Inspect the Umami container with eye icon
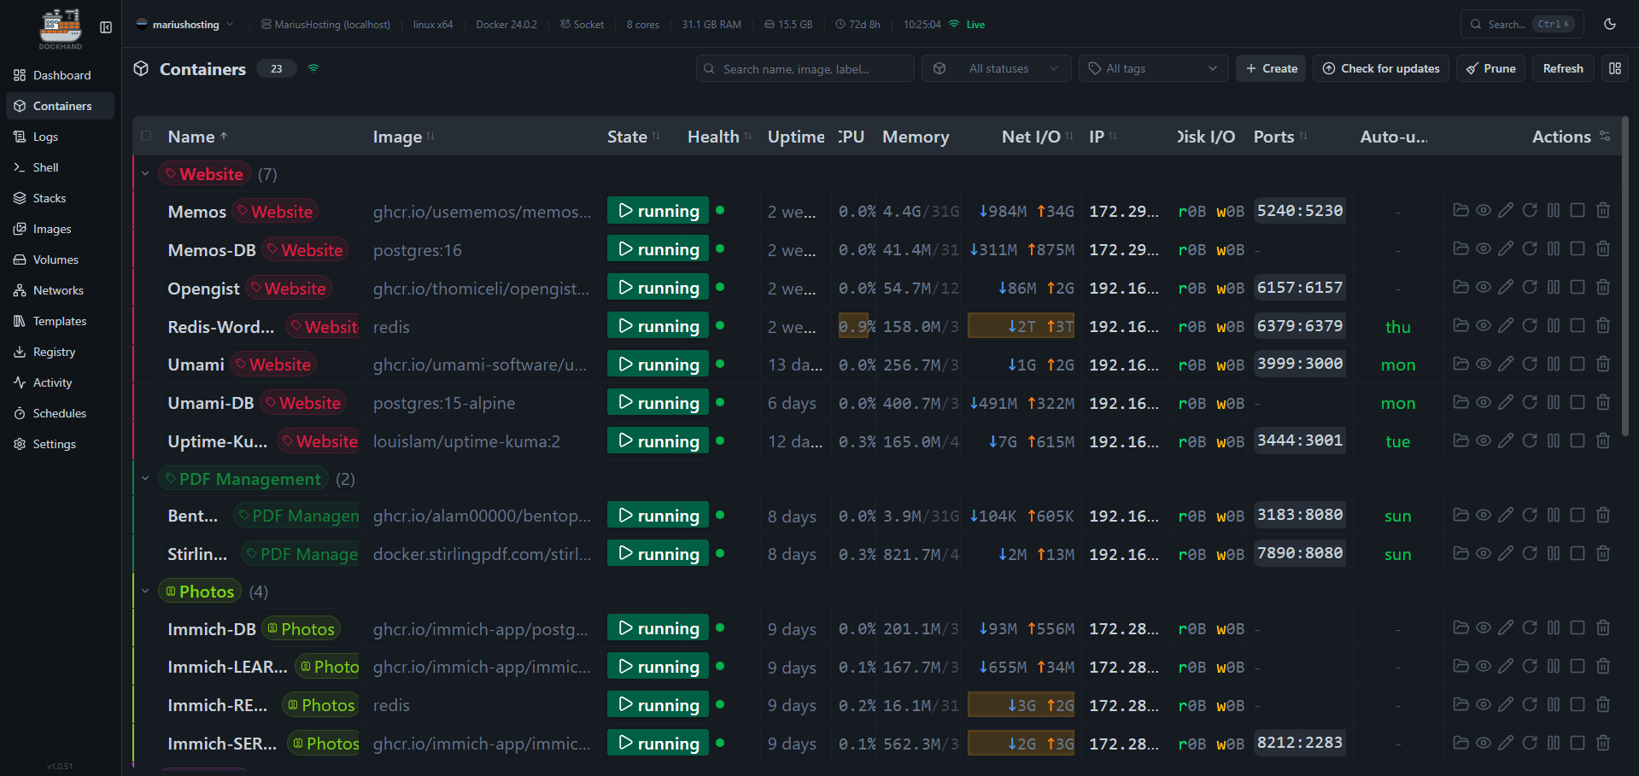The width and height of the screenshot is (1639, 776). click(1484, 364)
